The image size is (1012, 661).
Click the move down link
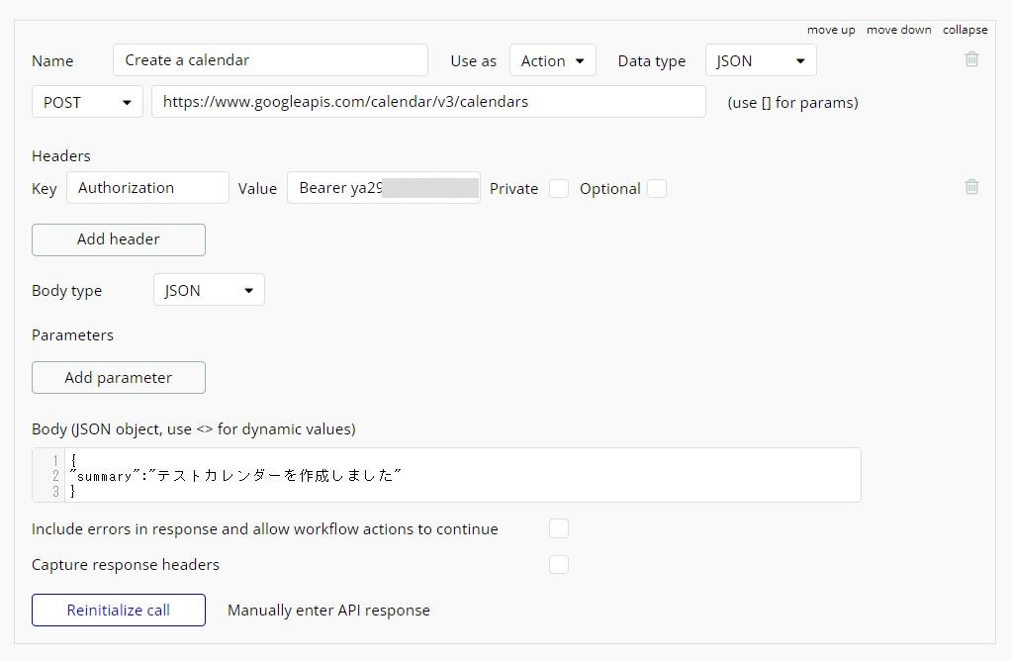pos(898,30)
